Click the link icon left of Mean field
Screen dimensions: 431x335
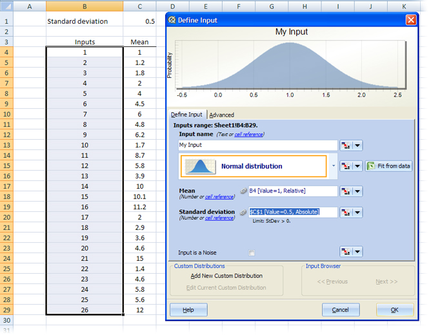point(243,191)
